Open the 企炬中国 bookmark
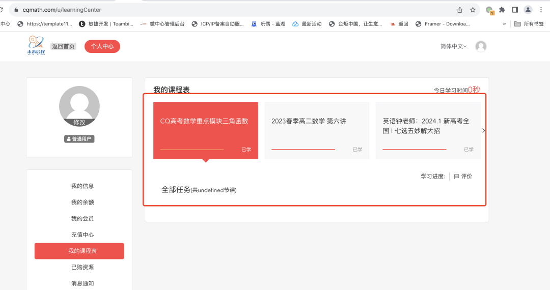This screenshot has height=290, width=550. pyautogui.click(x=355, y=24)
